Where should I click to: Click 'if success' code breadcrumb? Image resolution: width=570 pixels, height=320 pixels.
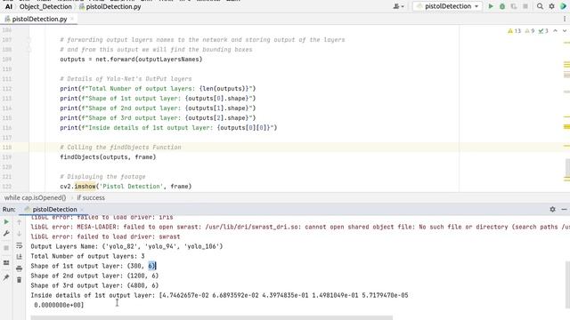(x=91, y=197)
